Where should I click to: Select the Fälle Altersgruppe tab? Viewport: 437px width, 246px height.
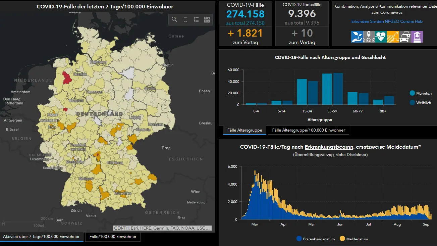[244, 130]
